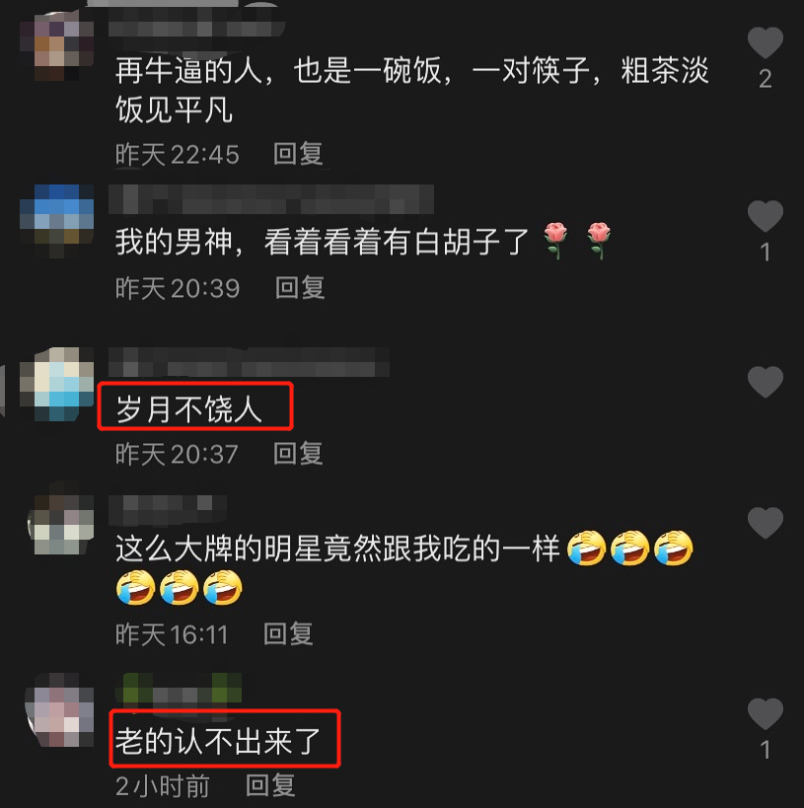This screenshot has height=808, width=804.
Task: Like the 这么大牌的明星 comment
Action: click(x=766, y=523)
